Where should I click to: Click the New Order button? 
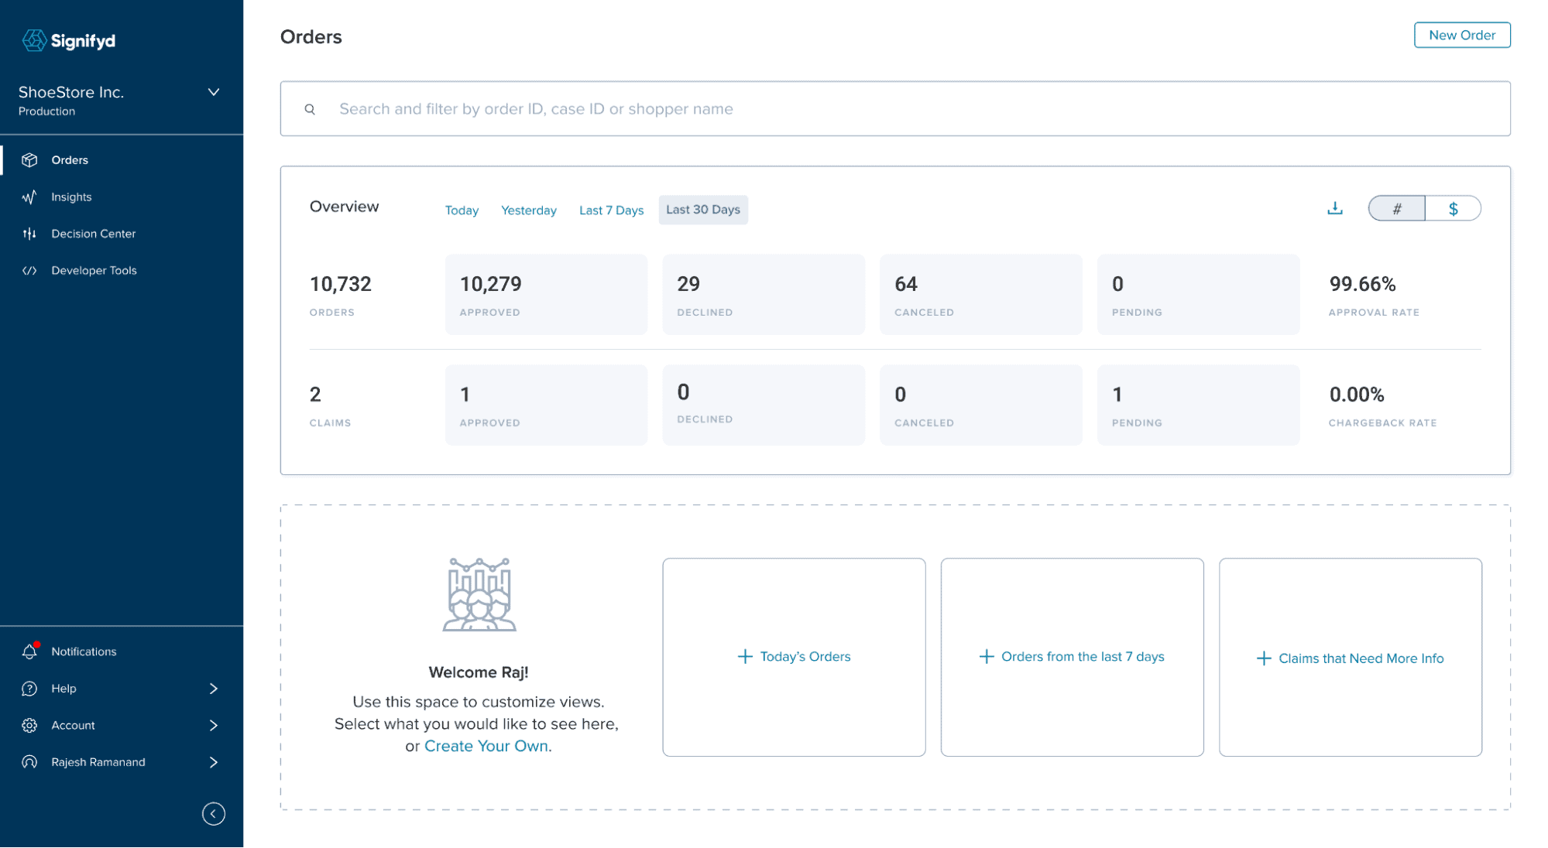click(1461, 36)
